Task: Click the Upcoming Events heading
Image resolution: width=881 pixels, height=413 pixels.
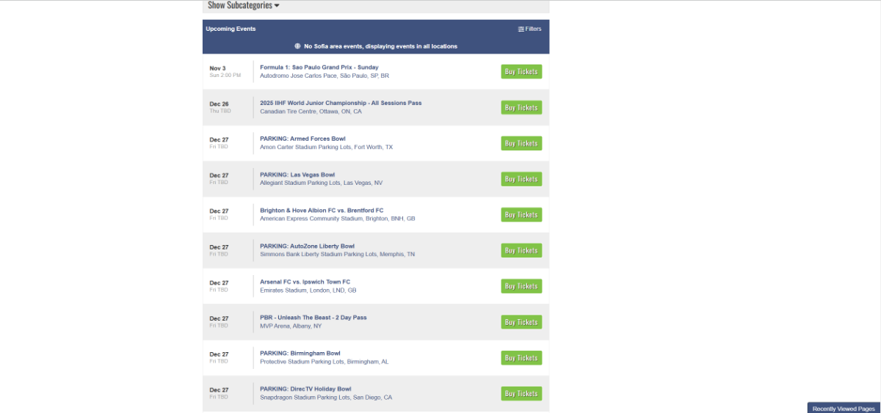Action: point(231,29)
